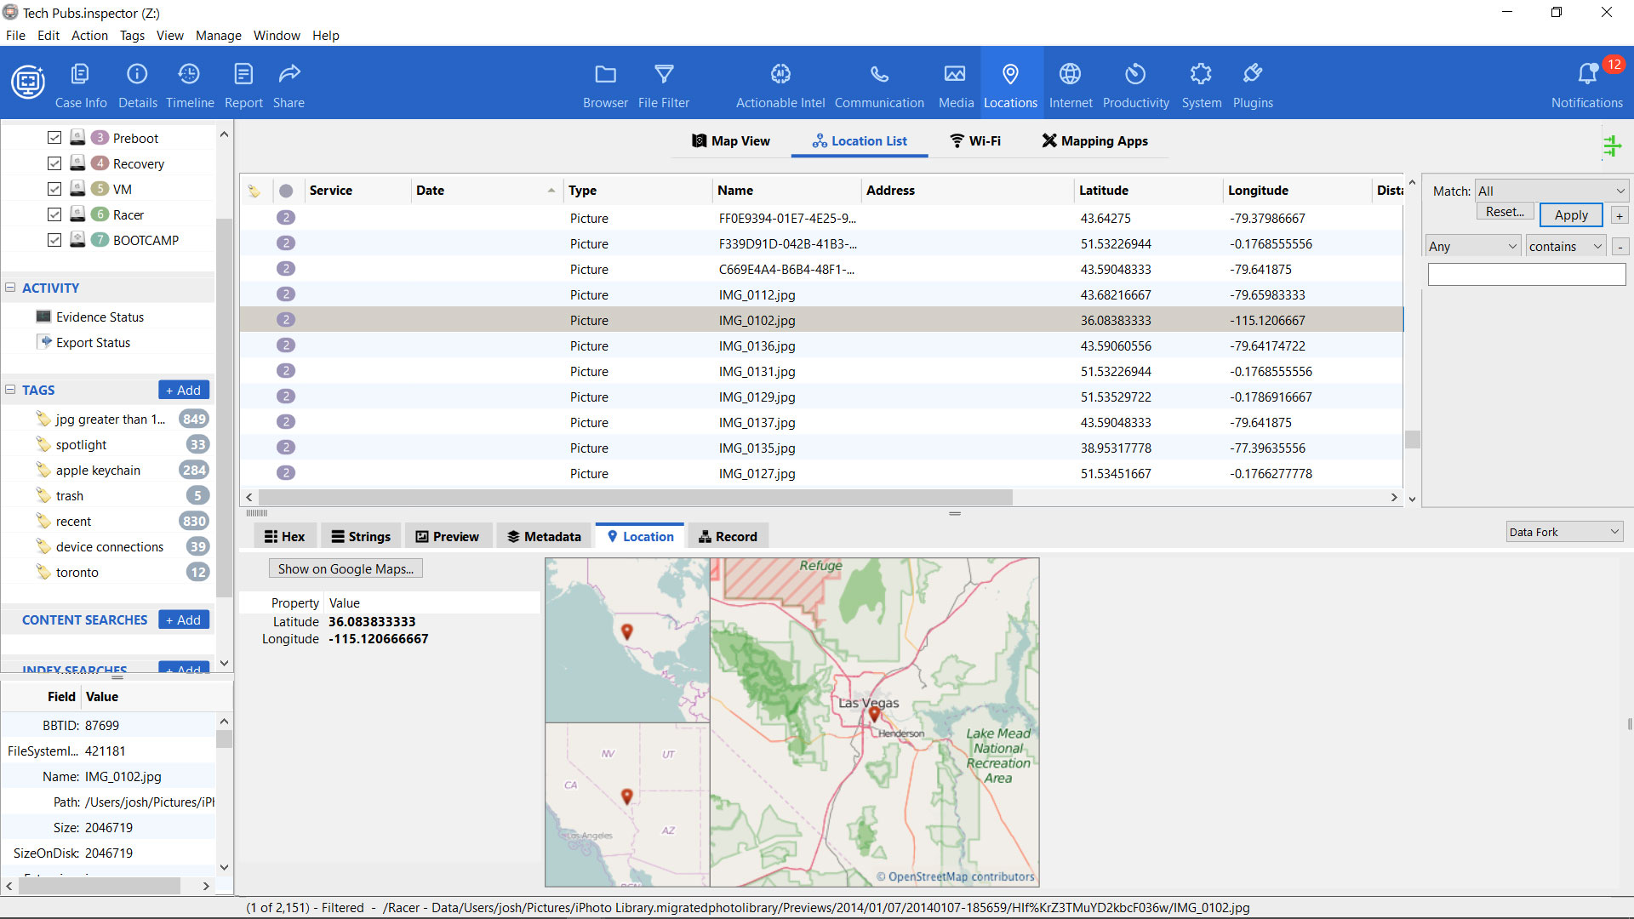Uncheck the Racer evidence item
The image size is (1634, 919).
pyautogui.click(x=54, y=214)
